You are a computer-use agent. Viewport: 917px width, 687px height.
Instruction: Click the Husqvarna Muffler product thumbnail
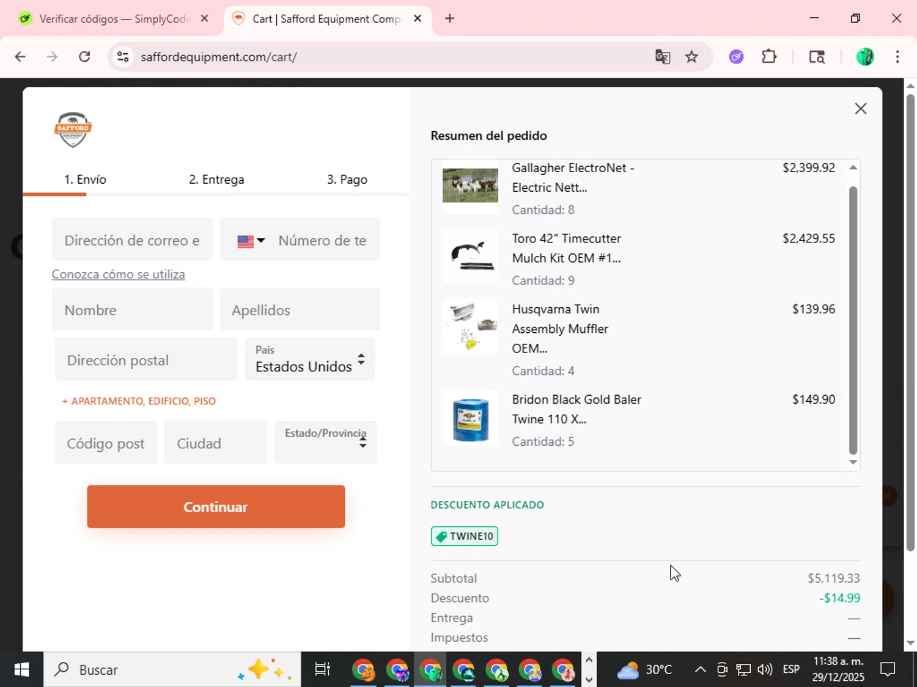click(470, 327)
